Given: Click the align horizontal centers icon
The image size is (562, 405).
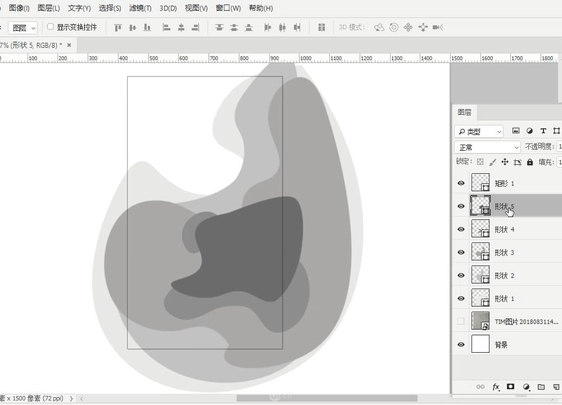Looking at the screenshot, I should [x=181, y=27].
